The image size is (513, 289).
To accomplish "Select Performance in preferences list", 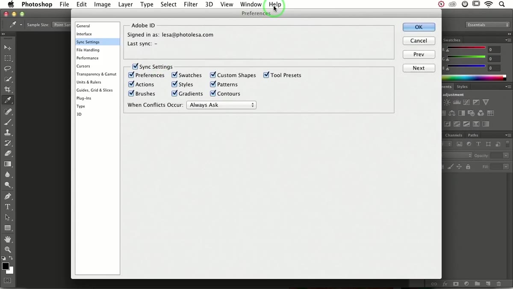I will click(97, 58).
